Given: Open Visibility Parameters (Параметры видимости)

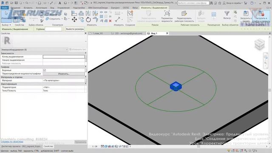Looking at the screenshot, I should pyautogui.click(x=167, y=16).
